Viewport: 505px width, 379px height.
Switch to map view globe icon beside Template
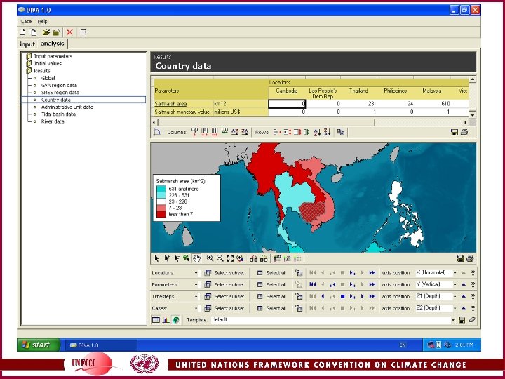[x=176, y=320]
